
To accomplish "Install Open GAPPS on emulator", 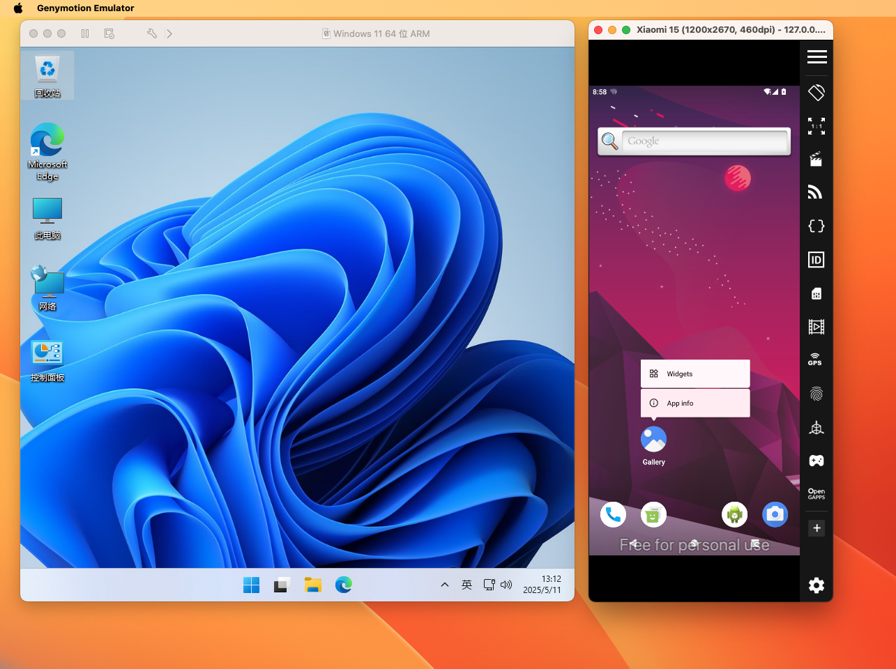I will pos(816,494).
